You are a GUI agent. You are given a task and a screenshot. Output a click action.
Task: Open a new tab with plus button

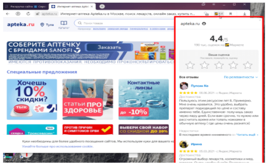[x=102, y=7]
